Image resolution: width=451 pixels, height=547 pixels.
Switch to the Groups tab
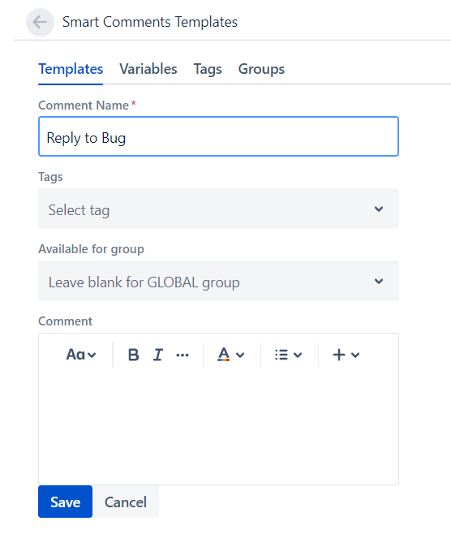point(261,69)
